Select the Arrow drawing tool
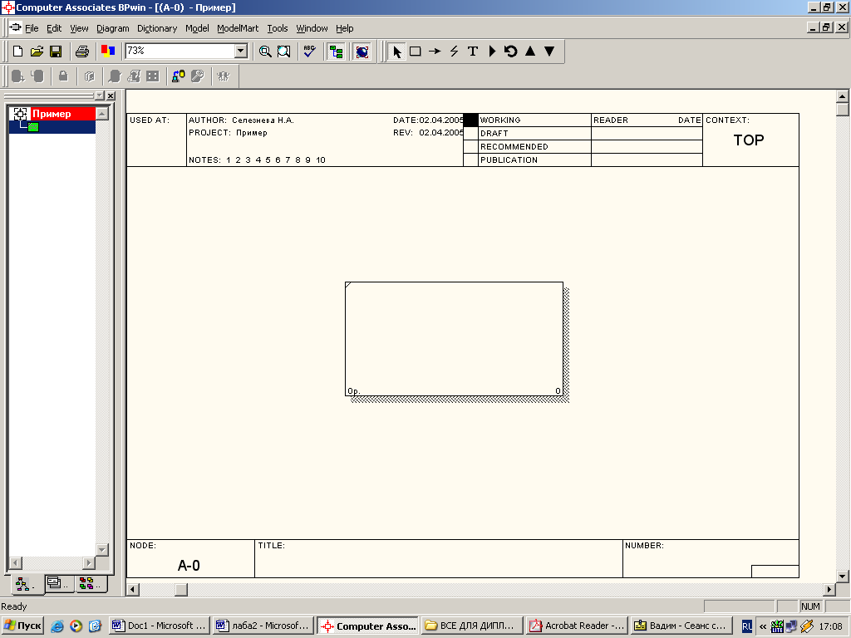The image size is (851, 638). (434, 52)
